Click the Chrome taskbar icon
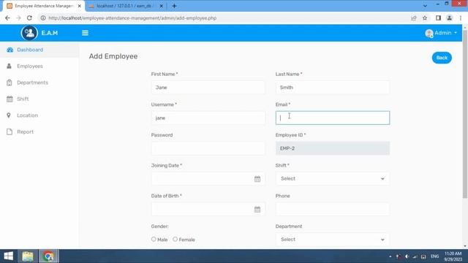This screenshot has width=468, height=263. tap(49, 256)
